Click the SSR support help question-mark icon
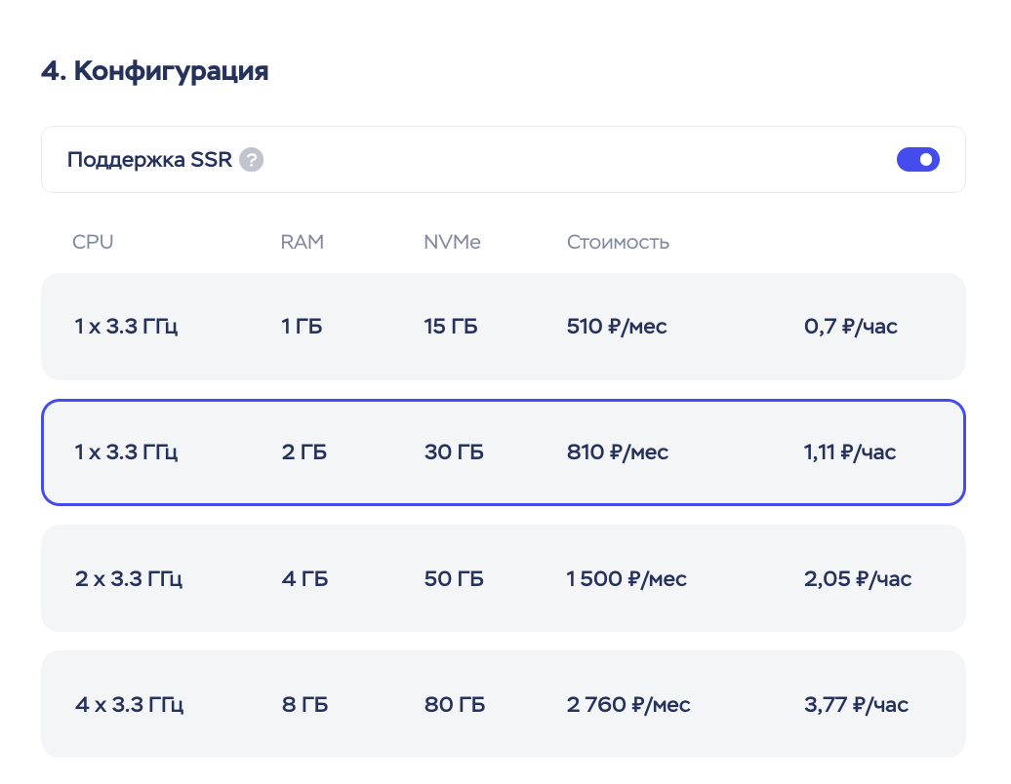This screenshot has width=1011, height=784. click(x=252, y=160)
